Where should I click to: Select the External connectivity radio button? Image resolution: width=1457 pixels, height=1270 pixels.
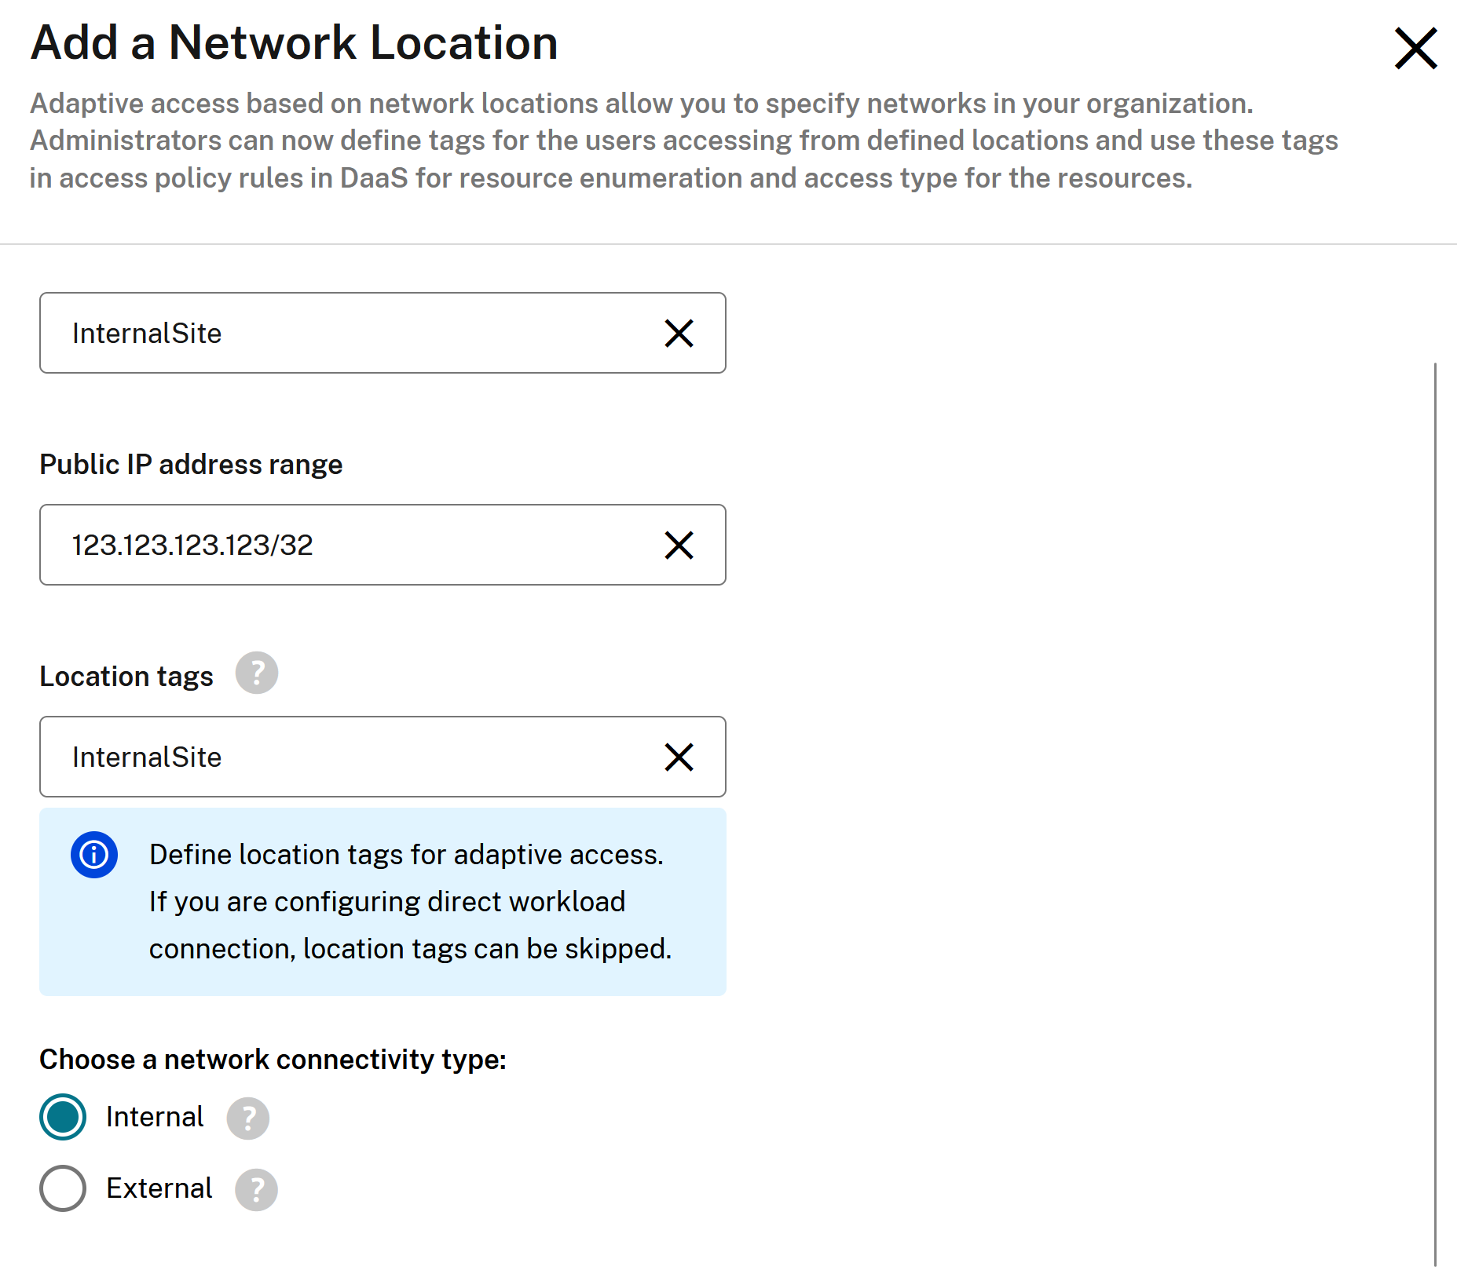tap(63, 1188)
